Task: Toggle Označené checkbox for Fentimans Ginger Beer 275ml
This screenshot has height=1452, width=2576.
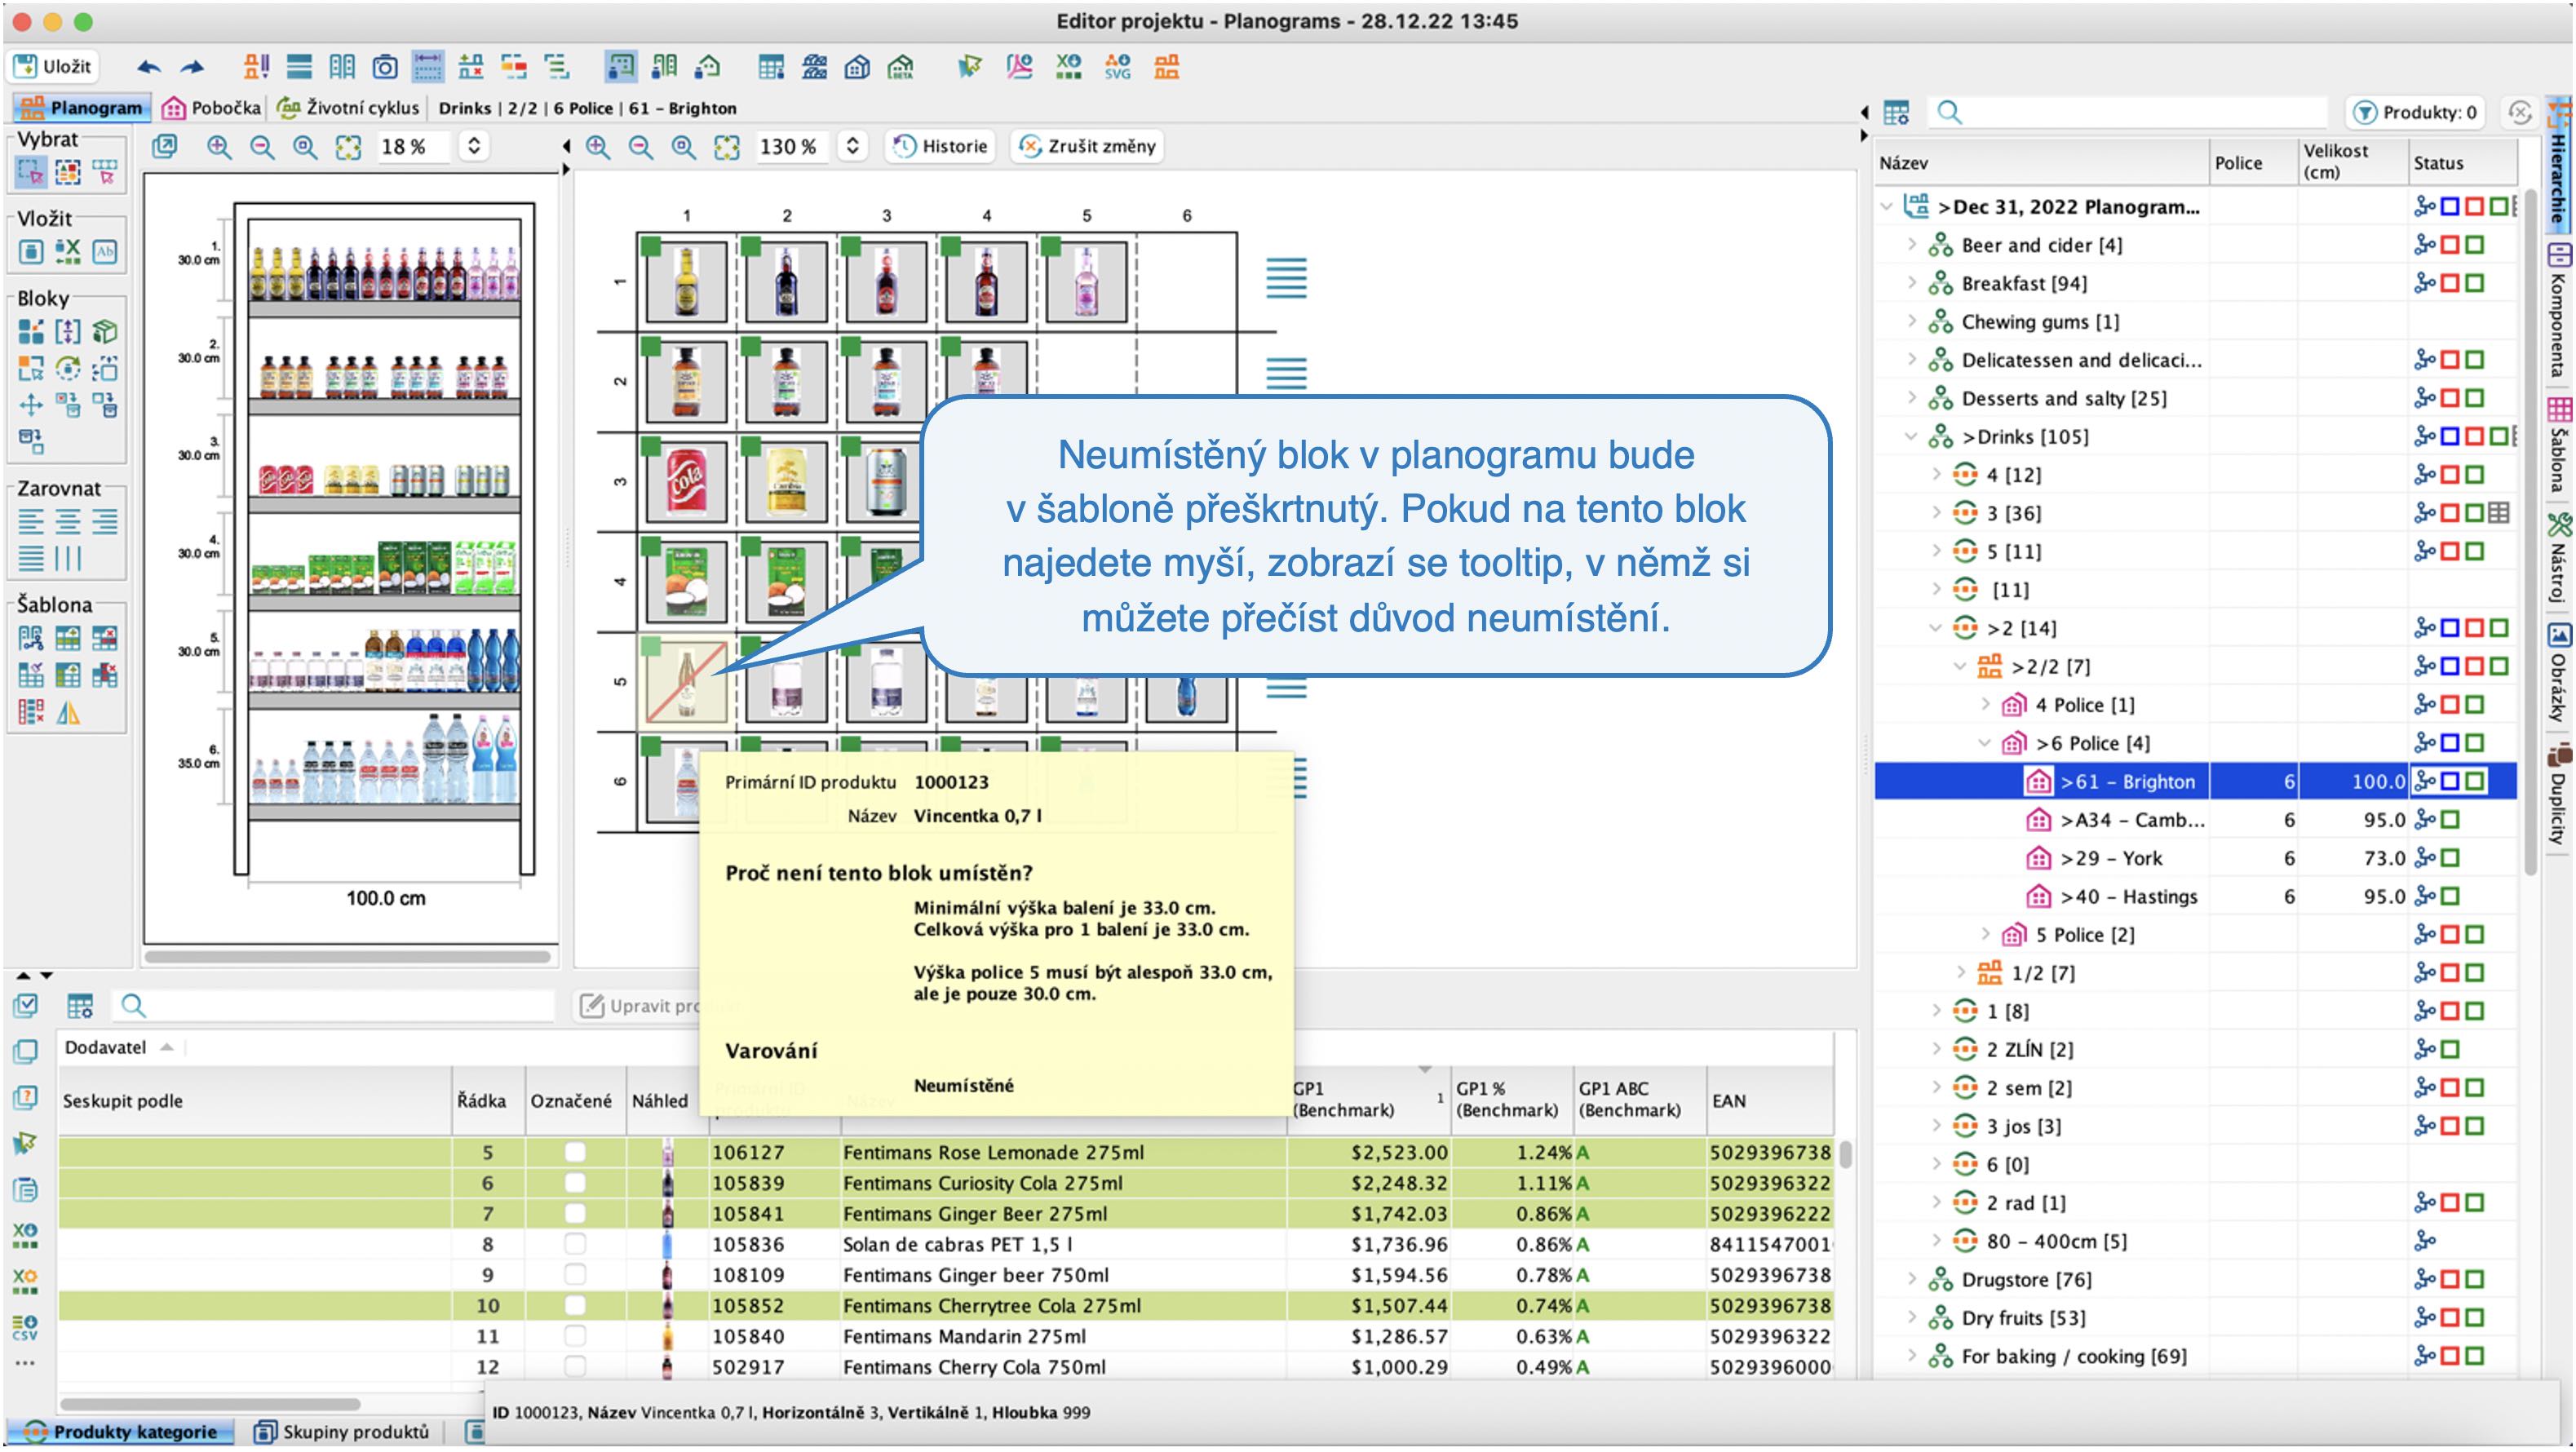Action: 574,1213
